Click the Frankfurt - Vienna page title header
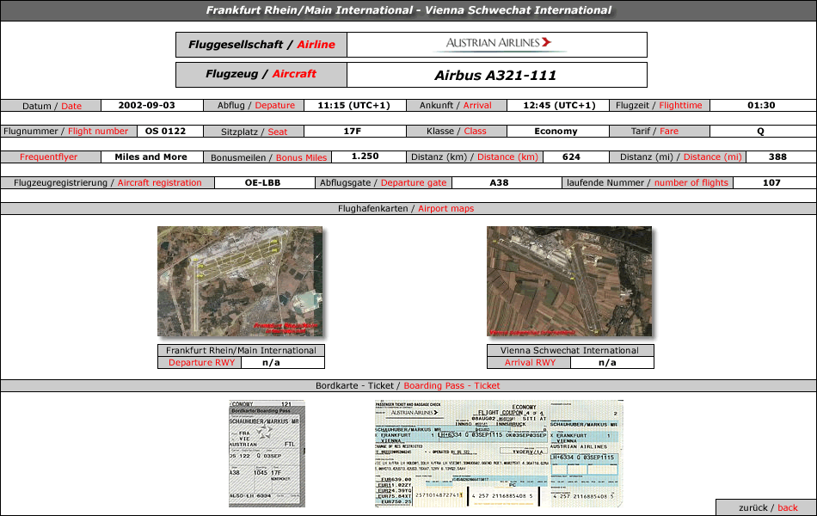Image resolution: width=817 pixels, height=516 pixels. (408, 10)
